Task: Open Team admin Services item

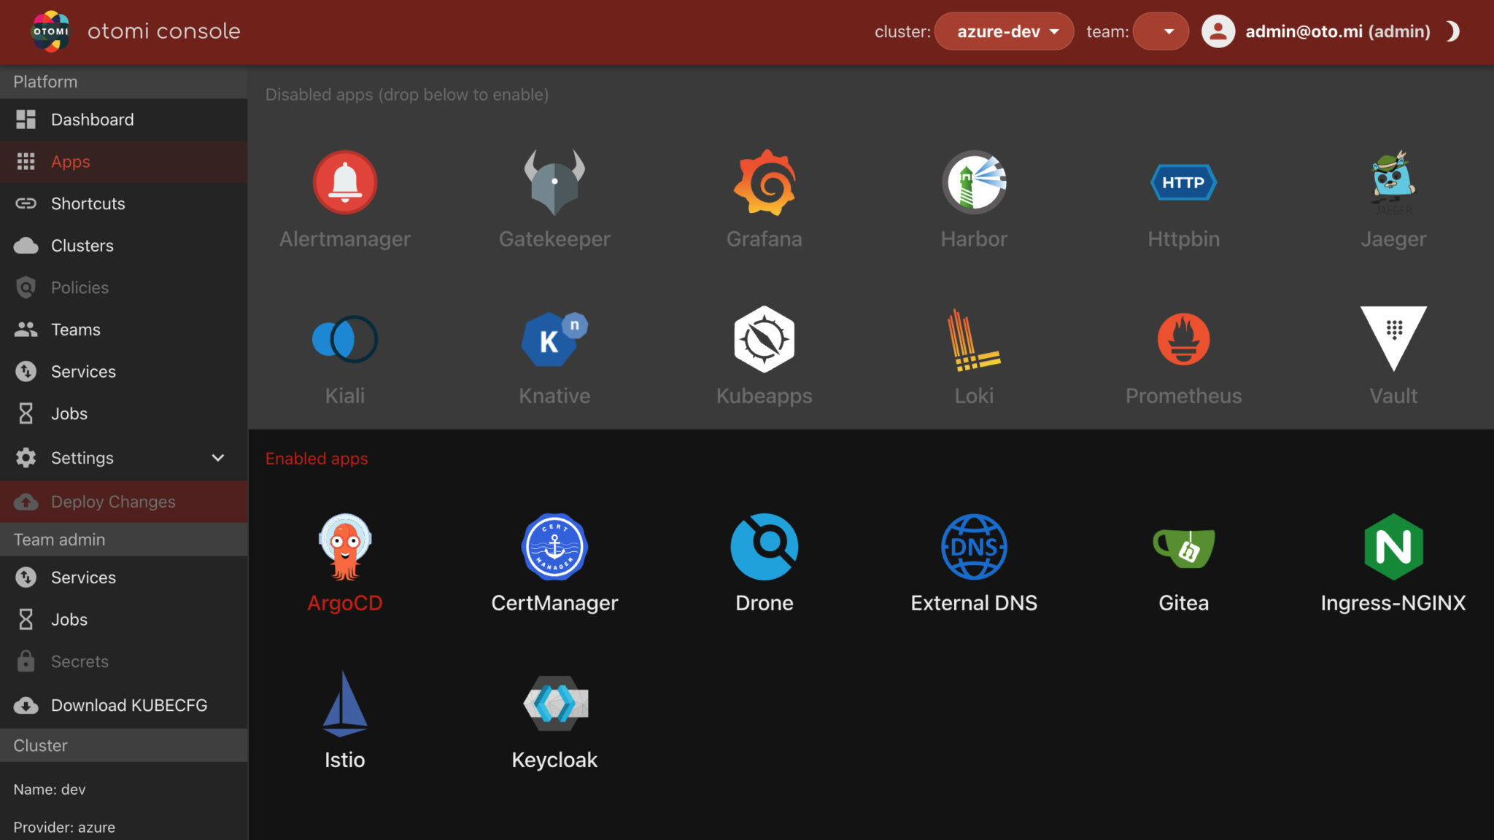Action: (124, 577)
